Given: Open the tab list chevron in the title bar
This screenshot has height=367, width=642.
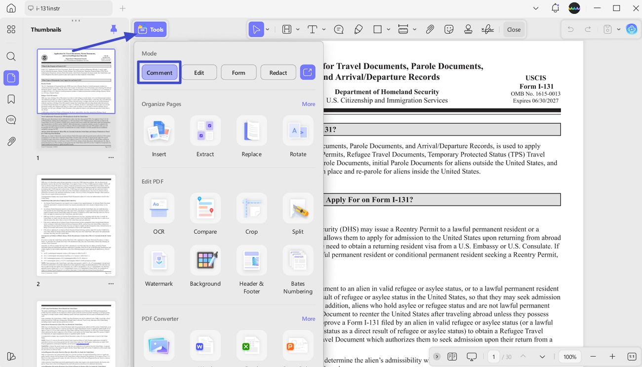Looking at the screenshot, I should [x=536, y=8].
